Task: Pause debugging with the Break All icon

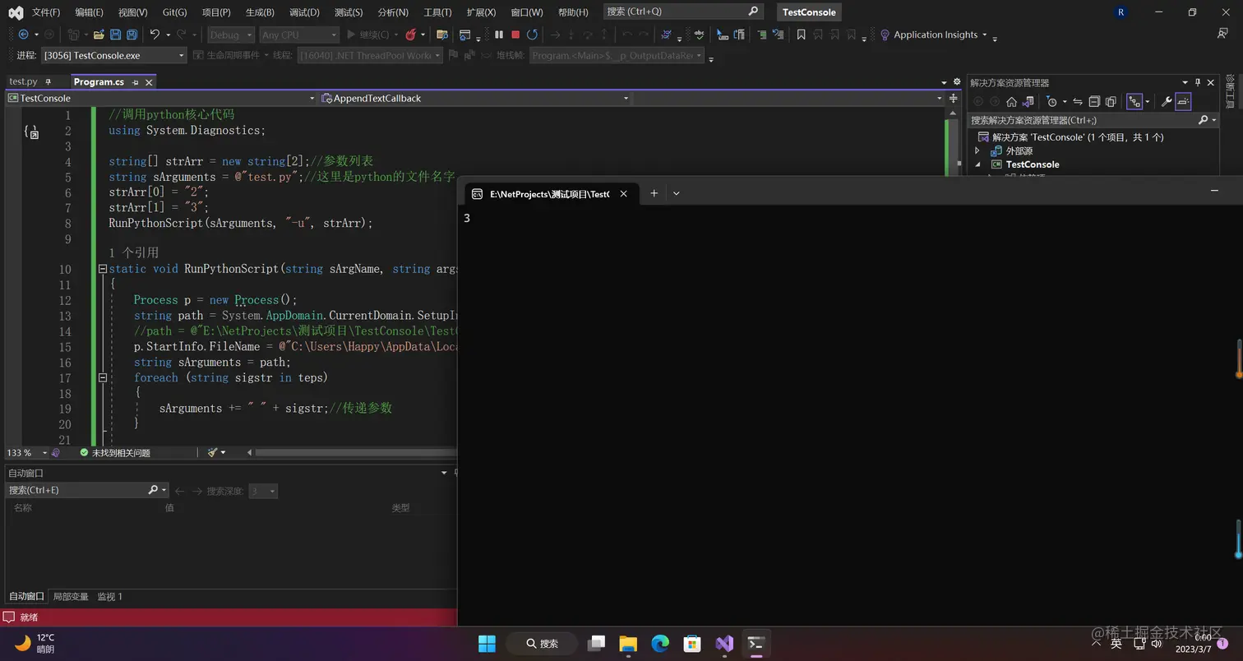Action: tap(499, 35)
